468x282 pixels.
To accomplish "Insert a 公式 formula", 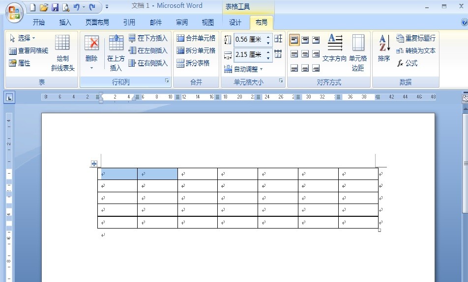I will coord(407,63).
